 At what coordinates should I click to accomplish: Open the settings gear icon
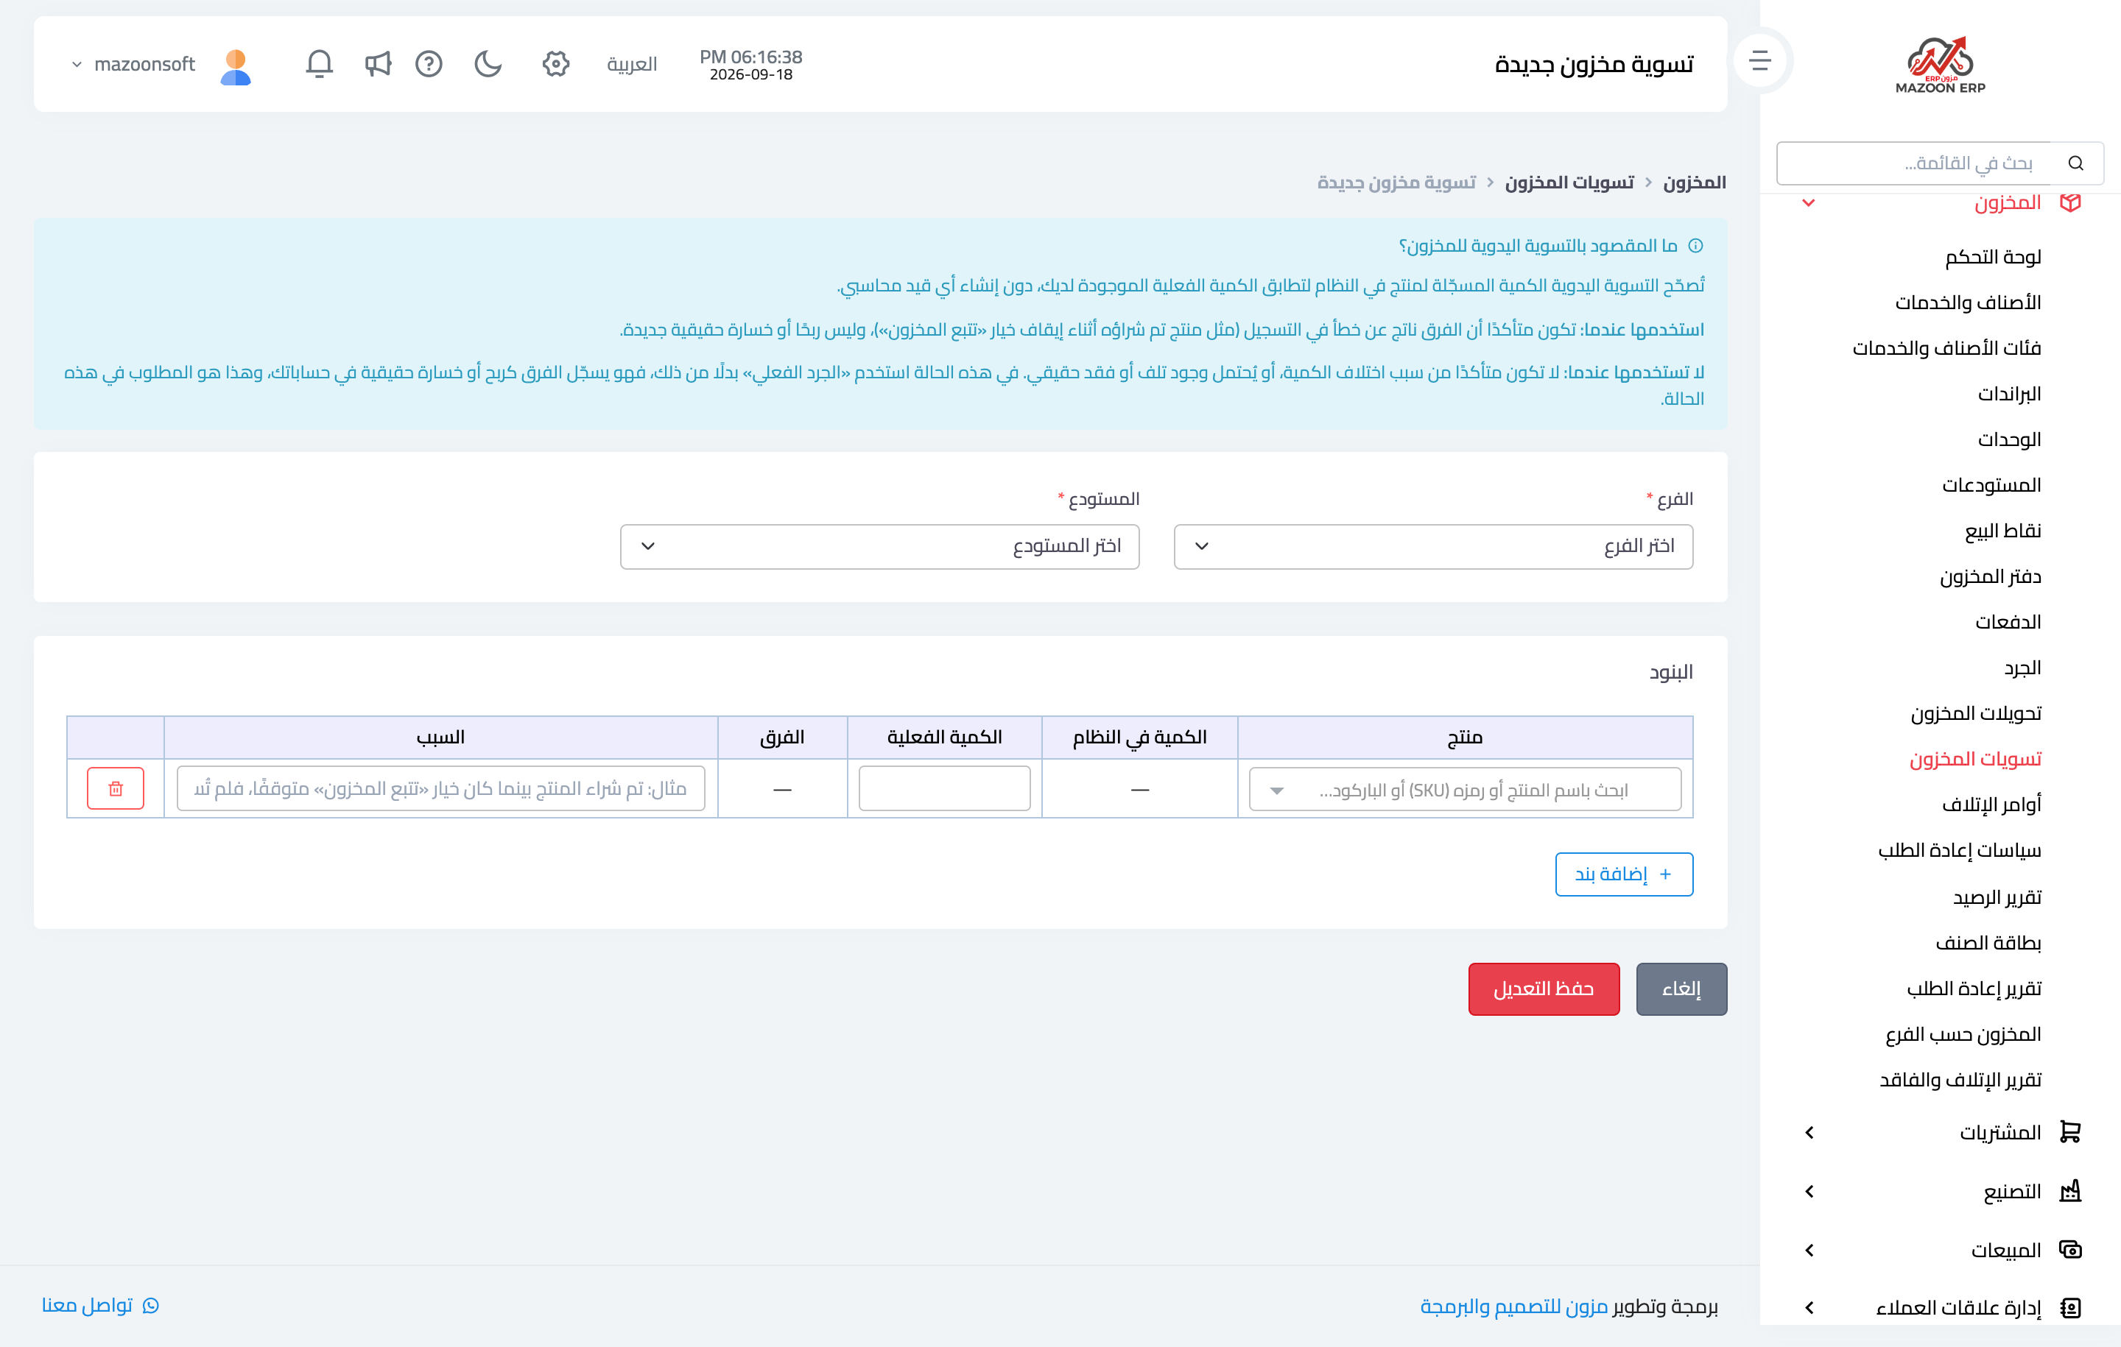point(556,63)
